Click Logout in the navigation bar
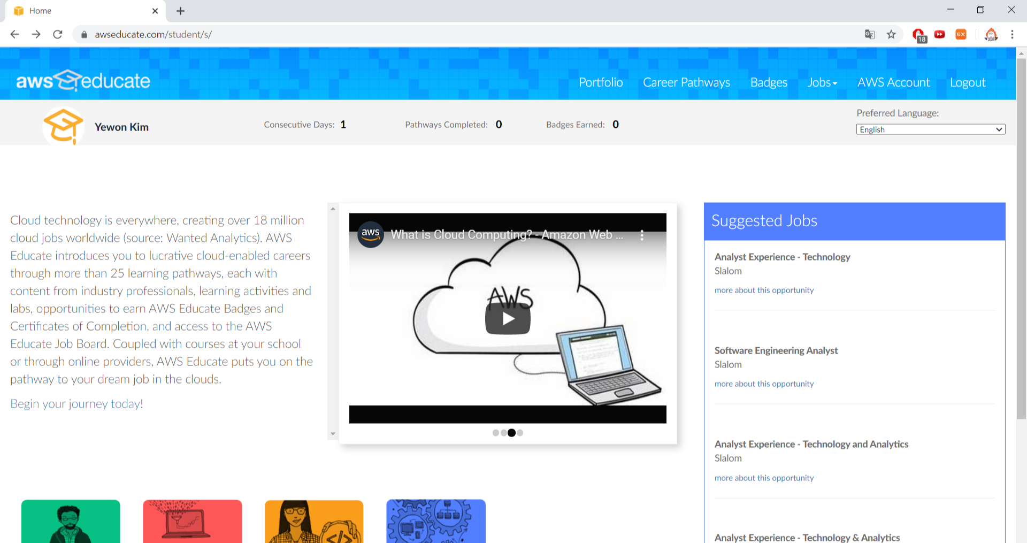This screenshot has width=1027, height=543. tap(968, 82)
